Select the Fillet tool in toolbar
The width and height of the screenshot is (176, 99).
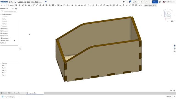click(34, 5)
